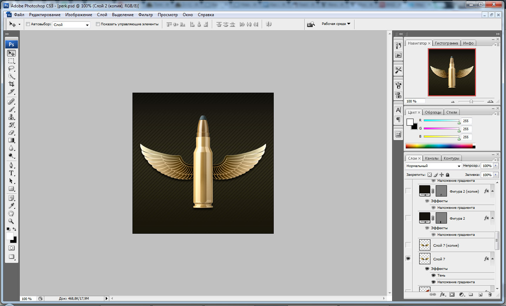This screenshot has height=306, width=506.
Task: Toggle lock all for the layer
Action: click(447, 175)
